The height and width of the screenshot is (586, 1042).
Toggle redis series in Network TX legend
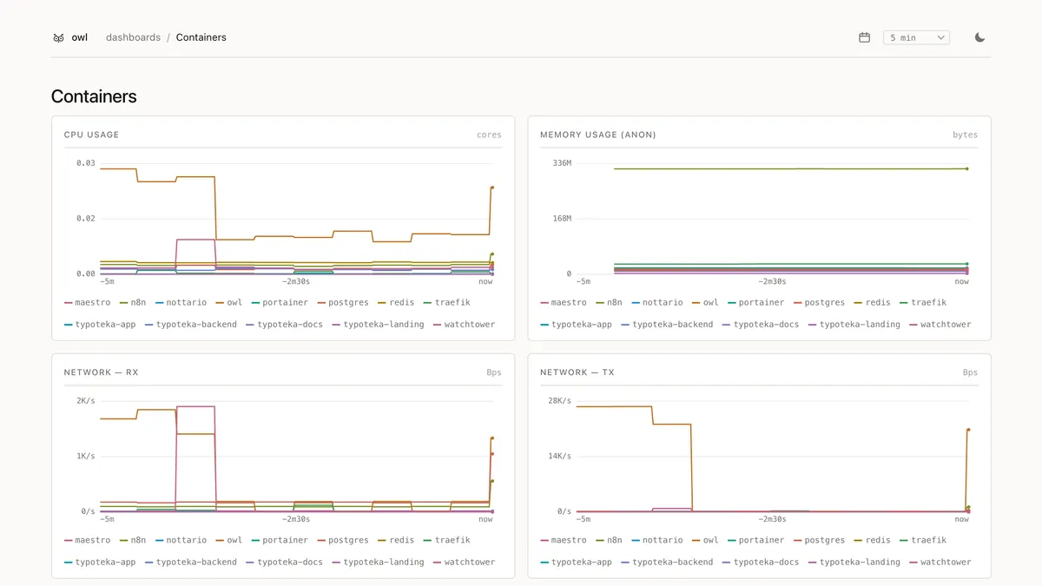[873, 540]
